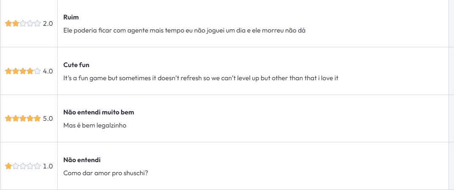Viewport: 454px width, 190px height.
Task: Click the "Não entendi muito bem" review title
Action: click(x=99, y=112)
